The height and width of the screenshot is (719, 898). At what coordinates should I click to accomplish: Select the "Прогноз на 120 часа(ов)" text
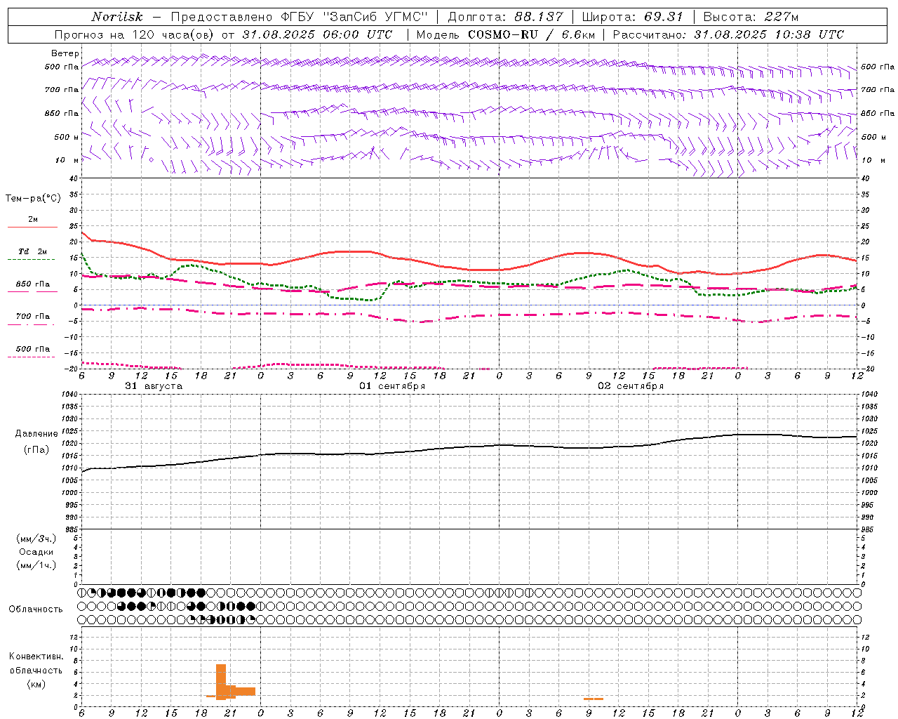pyautogui.click(x=135, y=34)
